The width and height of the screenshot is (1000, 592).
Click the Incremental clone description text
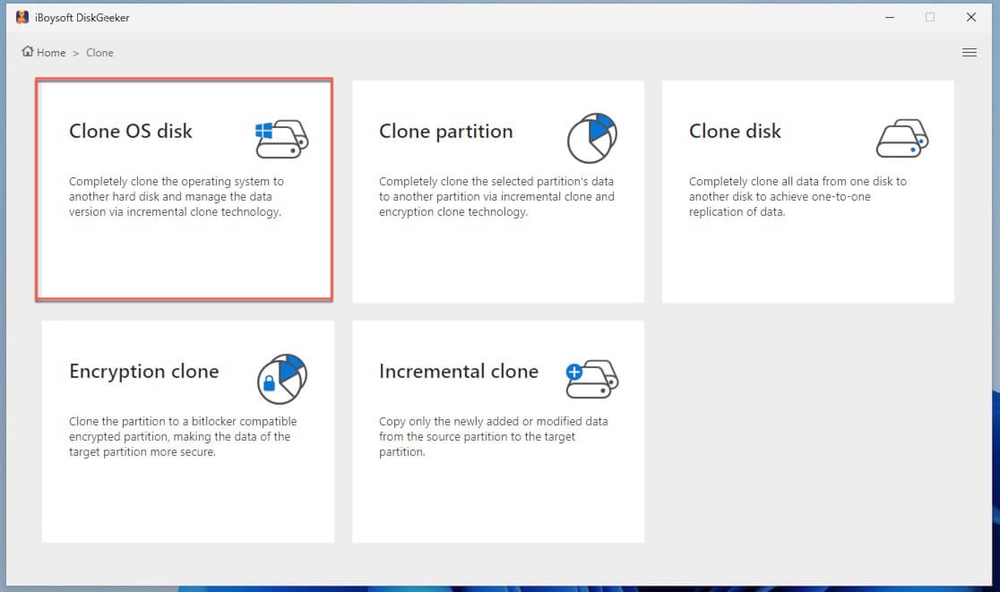(492, 437)
